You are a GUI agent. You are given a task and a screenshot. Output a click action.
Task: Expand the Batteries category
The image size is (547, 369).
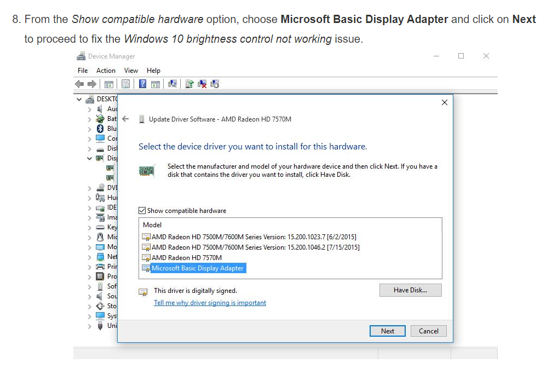click(x=90, y=118)
